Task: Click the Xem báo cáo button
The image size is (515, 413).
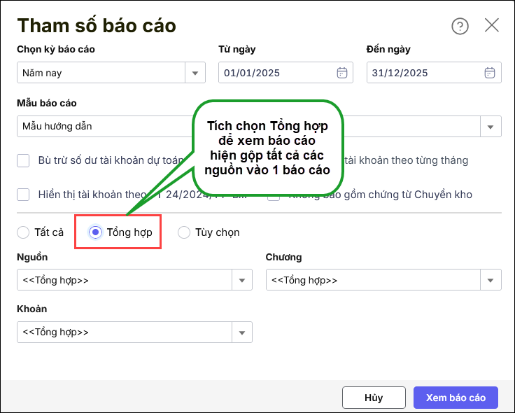Action: coord(456,398)
